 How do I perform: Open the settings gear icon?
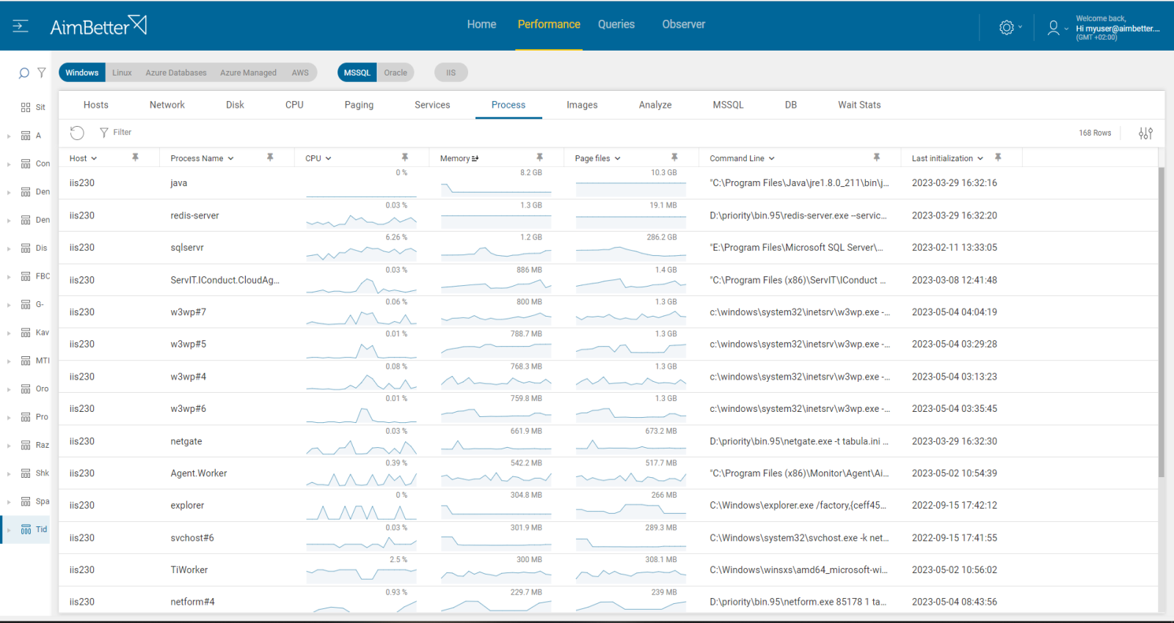pos(1007,28)
